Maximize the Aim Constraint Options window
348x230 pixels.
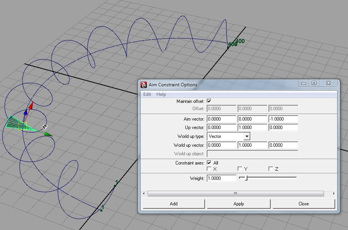[314, 83]
